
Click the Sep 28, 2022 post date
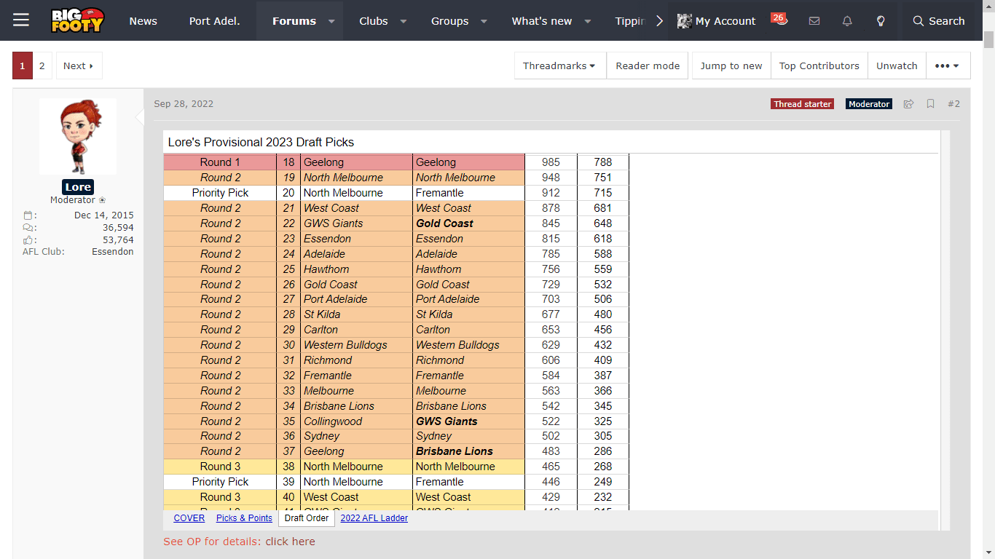pyautogui.click(x=184, y=104)
